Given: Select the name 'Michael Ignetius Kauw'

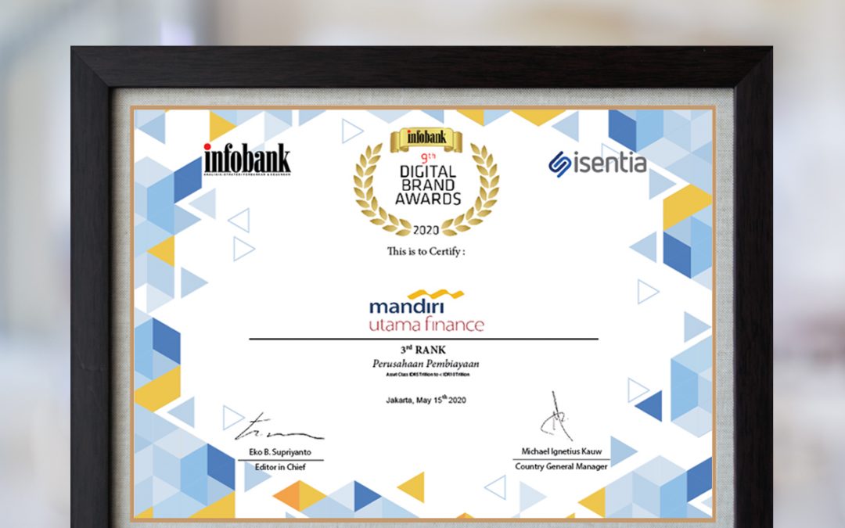Looking at the screenshot, I should click(x=562, y=451).
